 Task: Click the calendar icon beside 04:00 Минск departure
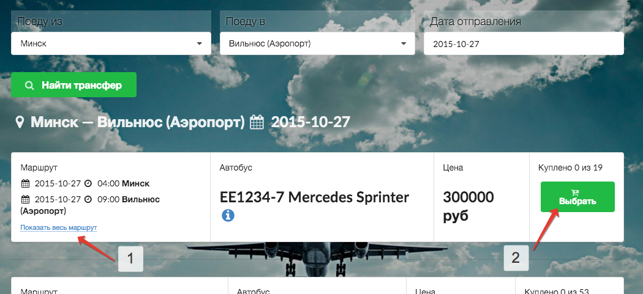(26, 183)
